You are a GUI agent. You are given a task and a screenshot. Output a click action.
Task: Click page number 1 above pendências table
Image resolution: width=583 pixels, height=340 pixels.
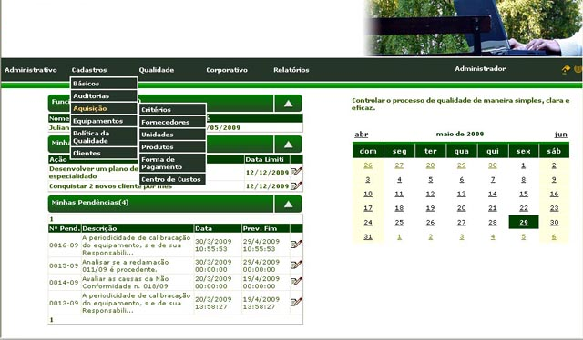tap(51, 219)
